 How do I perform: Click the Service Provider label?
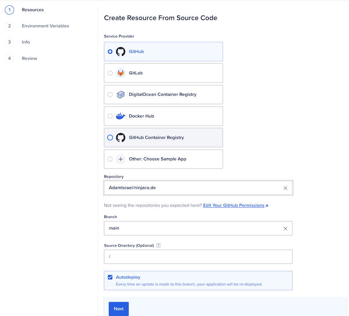(119, 36)
